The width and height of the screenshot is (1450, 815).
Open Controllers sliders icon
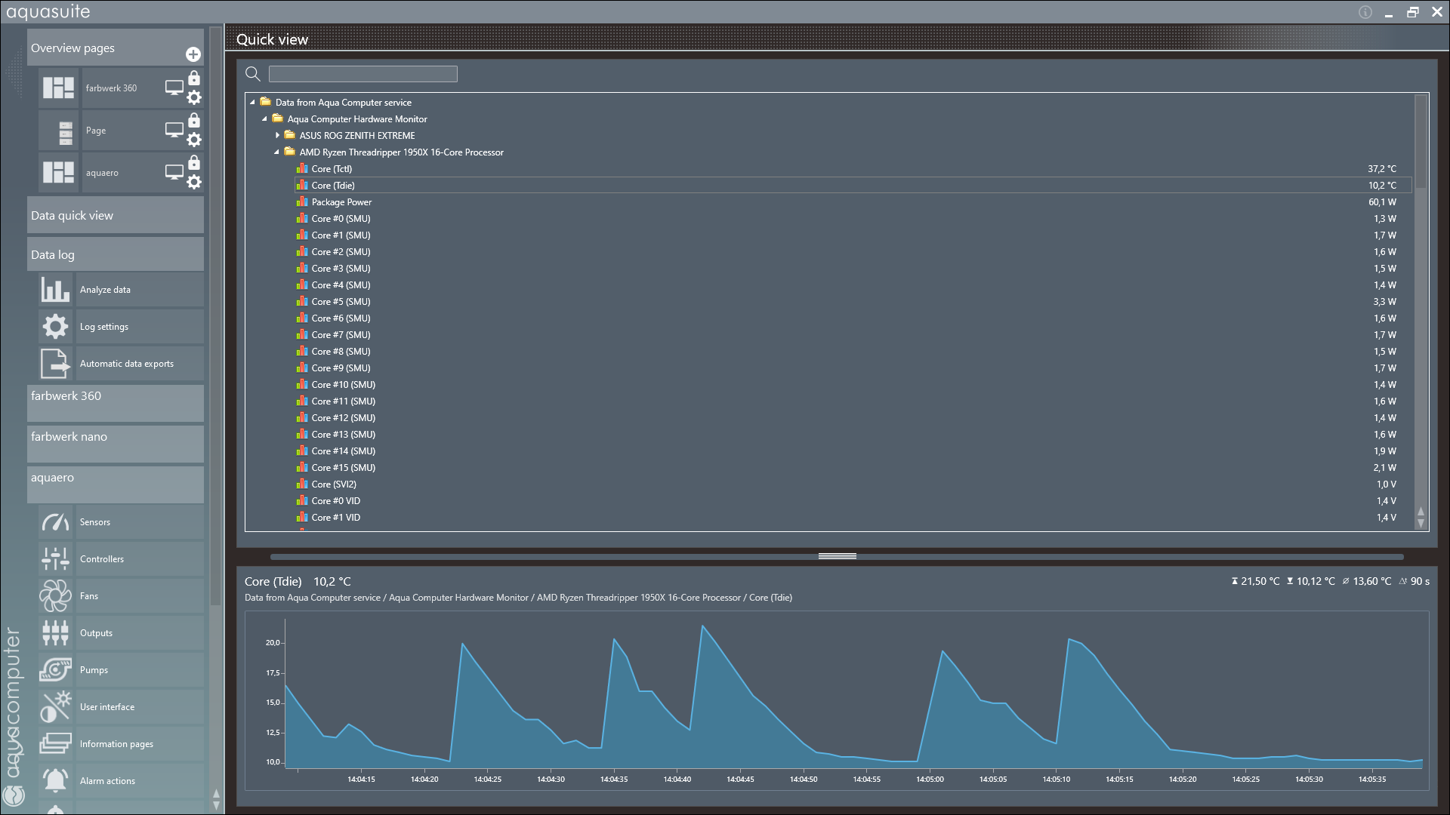[55, 559]
